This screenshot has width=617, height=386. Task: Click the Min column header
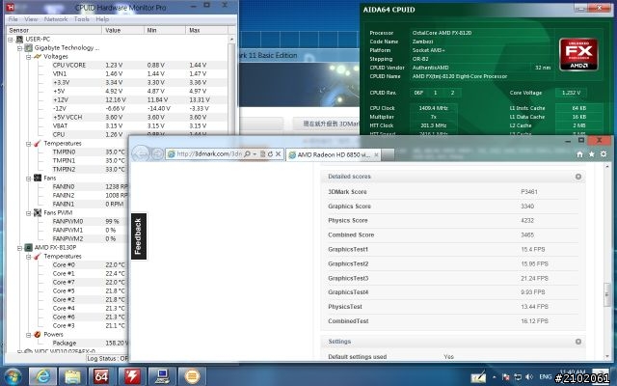coord(165,30)
